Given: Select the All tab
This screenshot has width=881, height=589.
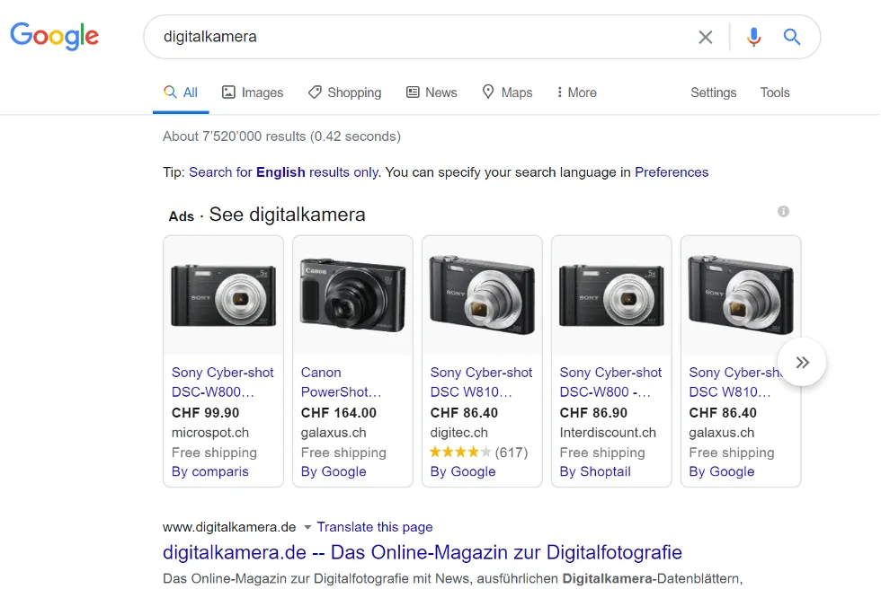Looking at the screenshot, I should [x=181, y=92].
